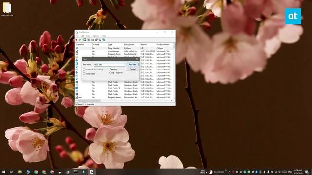Screen dimensions: 312x175
Task: Open the Help menu in ShellExView
Action: (x=104, y=36)
